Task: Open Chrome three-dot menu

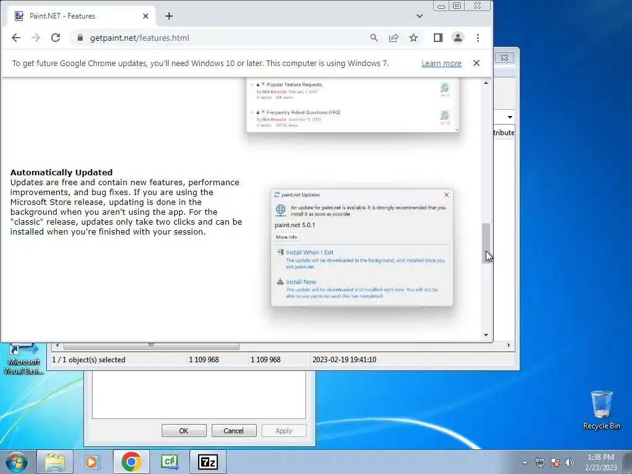Action: pos(478,38)
